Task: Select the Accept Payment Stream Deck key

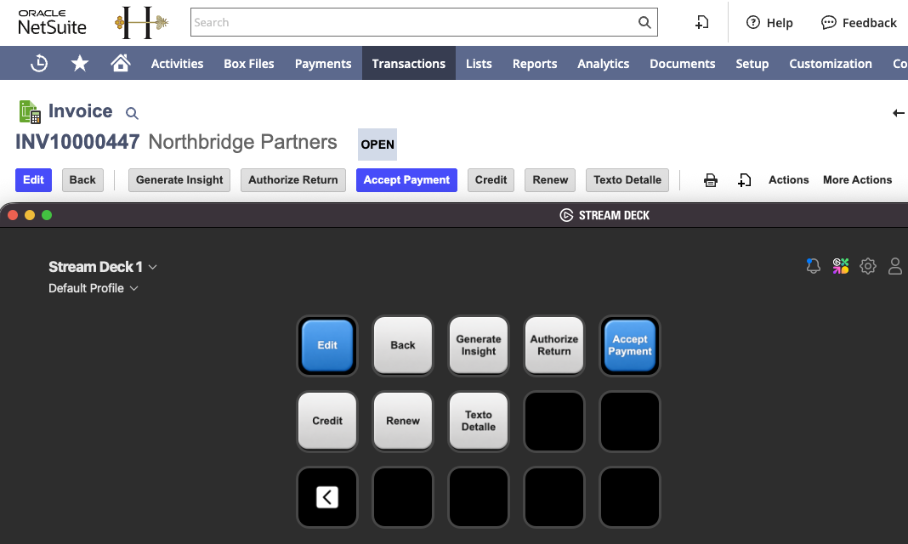Action: 629,345
